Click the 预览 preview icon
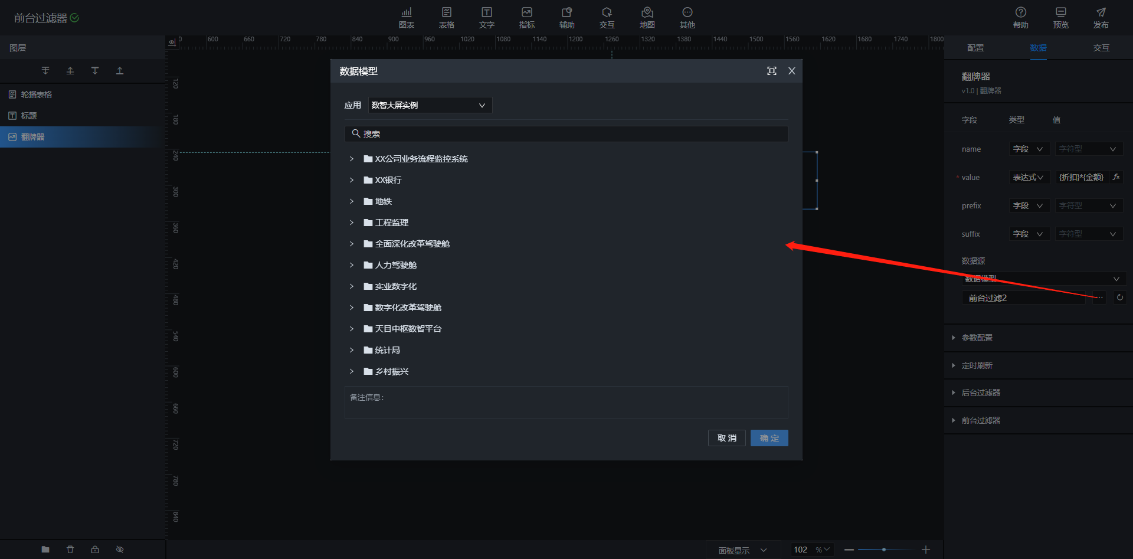 pos(1060,17)
